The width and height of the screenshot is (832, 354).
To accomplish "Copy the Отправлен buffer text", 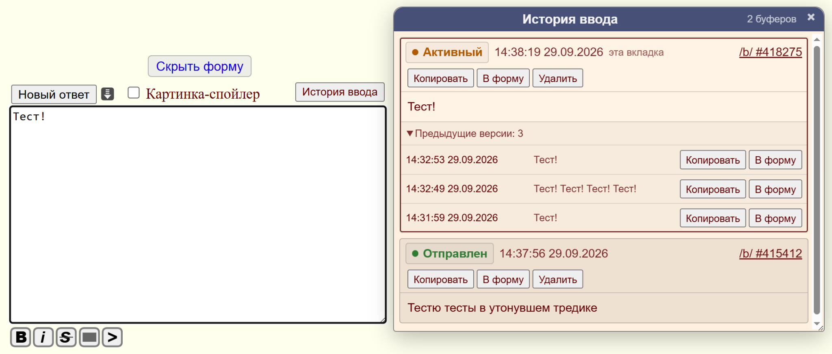I will click(x=441, y=279).
